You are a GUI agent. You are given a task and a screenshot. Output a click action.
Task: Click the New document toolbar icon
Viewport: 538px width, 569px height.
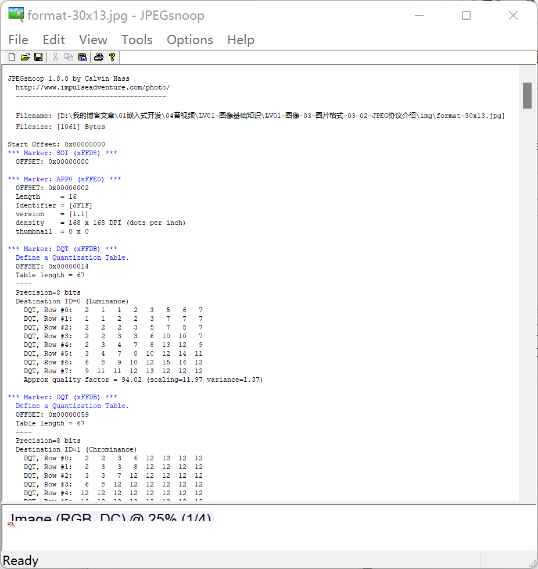(x=12, y=57)
